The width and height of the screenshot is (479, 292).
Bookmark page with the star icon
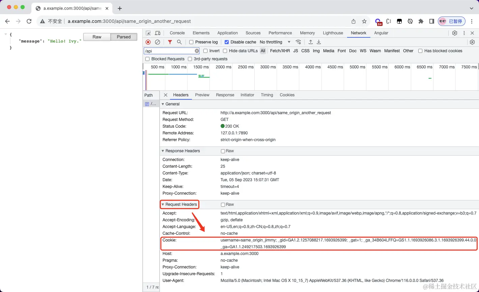click(x=364, y=21)
